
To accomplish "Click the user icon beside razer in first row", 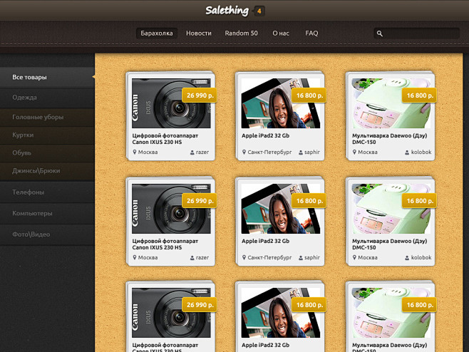I will coord(192,152).
